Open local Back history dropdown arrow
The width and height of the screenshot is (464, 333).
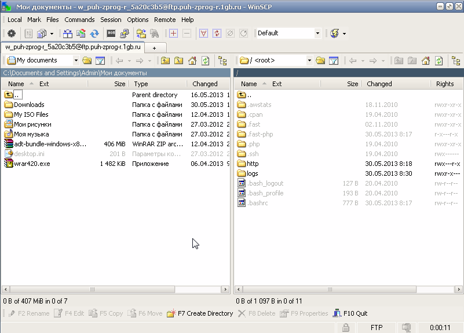click(x=129, y=61)
